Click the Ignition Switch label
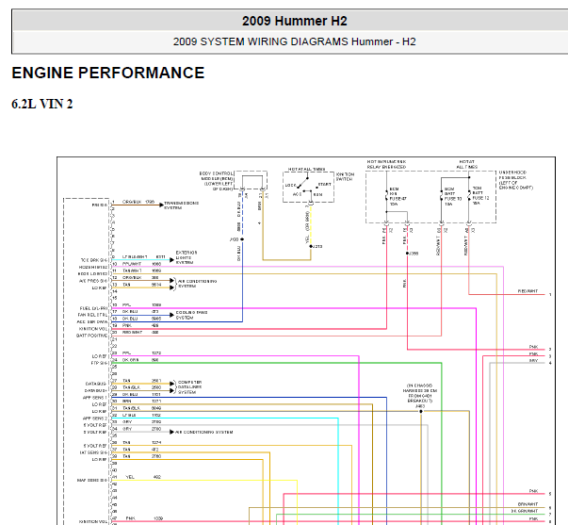 (x=345, y=176)
